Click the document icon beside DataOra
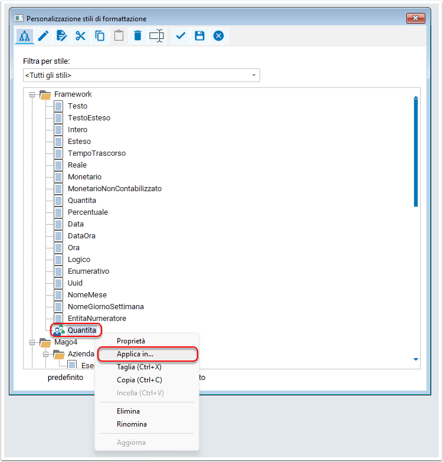The width and height of the screenshot is (443, 462). (58, 235)
